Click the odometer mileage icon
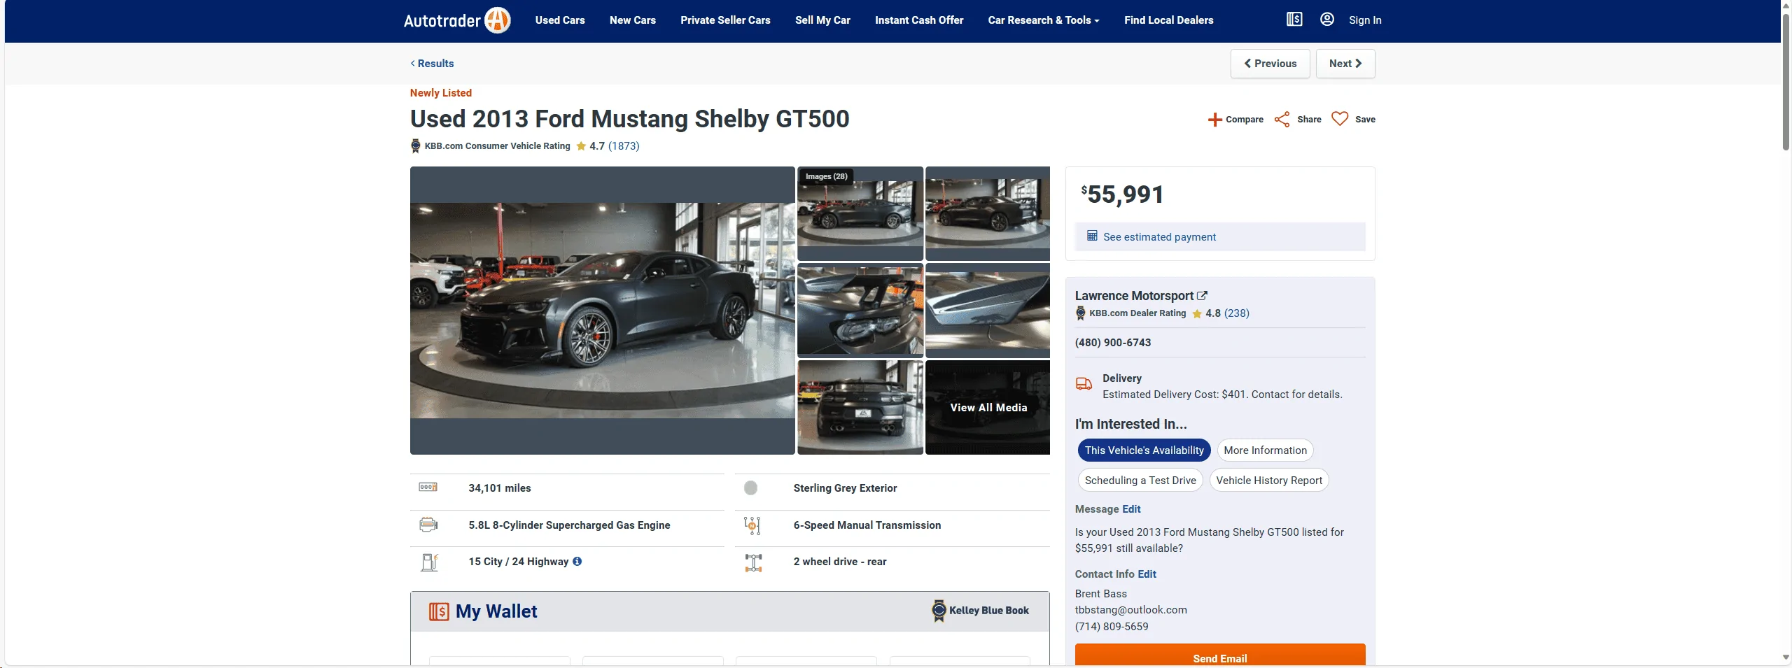 (428, 487)
